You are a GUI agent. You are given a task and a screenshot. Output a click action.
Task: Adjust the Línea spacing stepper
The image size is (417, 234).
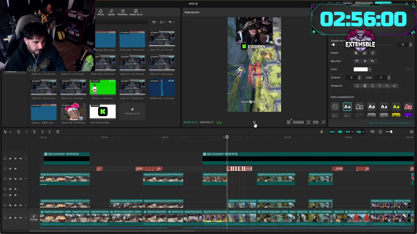[x=389, y=78]
